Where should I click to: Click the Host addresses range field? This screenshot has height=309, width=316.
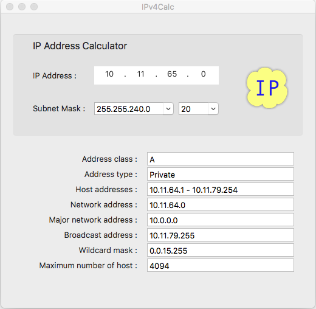(221, 189)
